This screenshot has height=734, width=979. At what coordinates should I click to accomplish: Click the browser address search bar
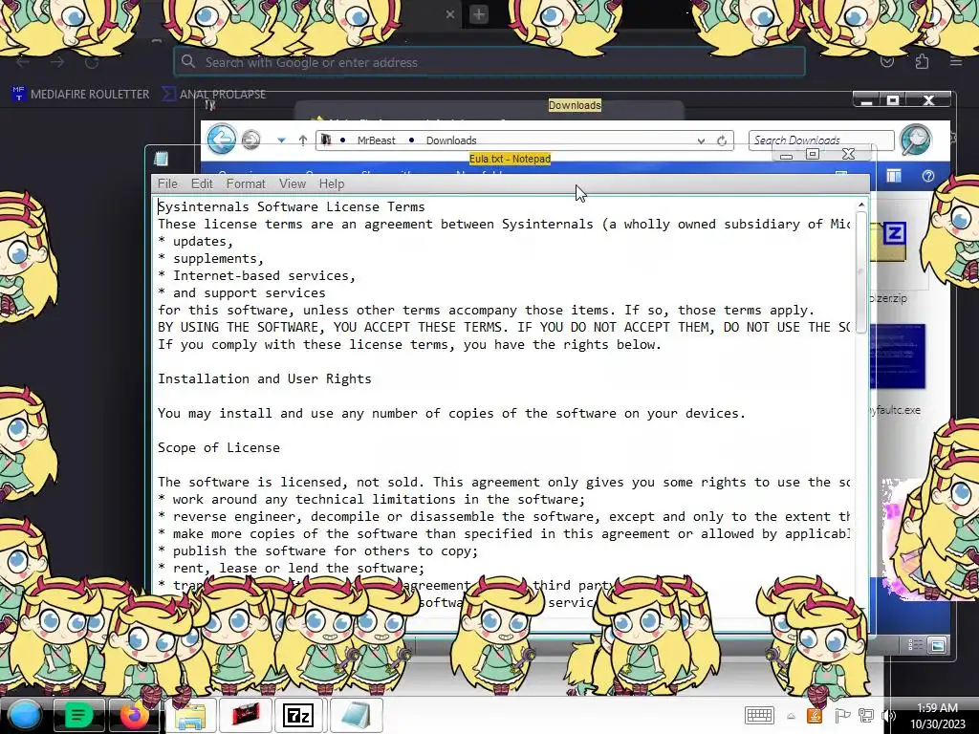pyautogui.click(x=489, y=62)
